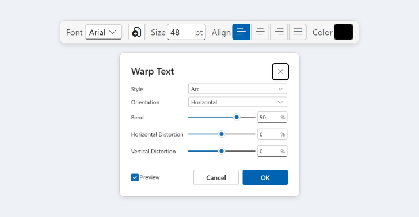Click the Vertical Distortion slider handle
This screenshot has height=217, width=419.
221,151
